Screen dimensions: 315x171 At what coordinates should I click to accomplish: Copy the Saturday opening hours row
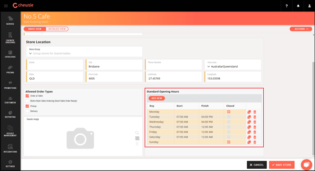(x=249, y=137)
